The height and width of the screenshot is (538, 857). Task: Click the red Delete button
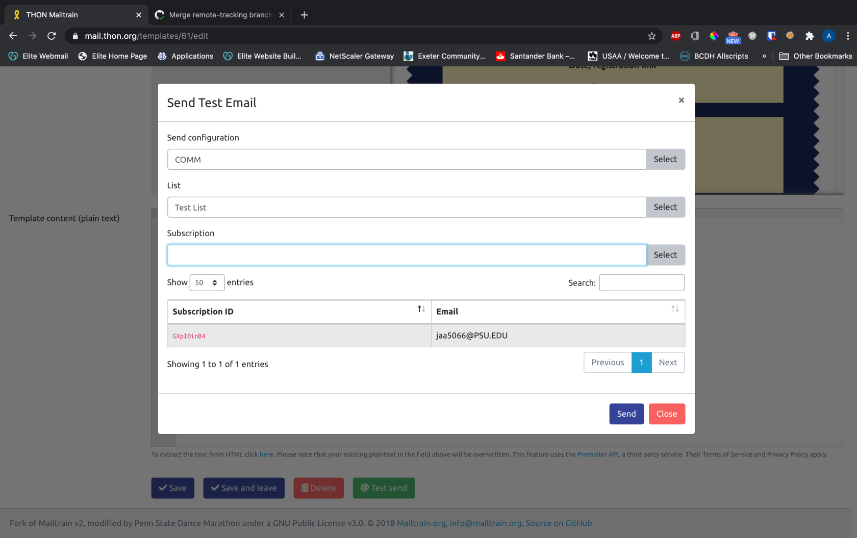point(318,488)
